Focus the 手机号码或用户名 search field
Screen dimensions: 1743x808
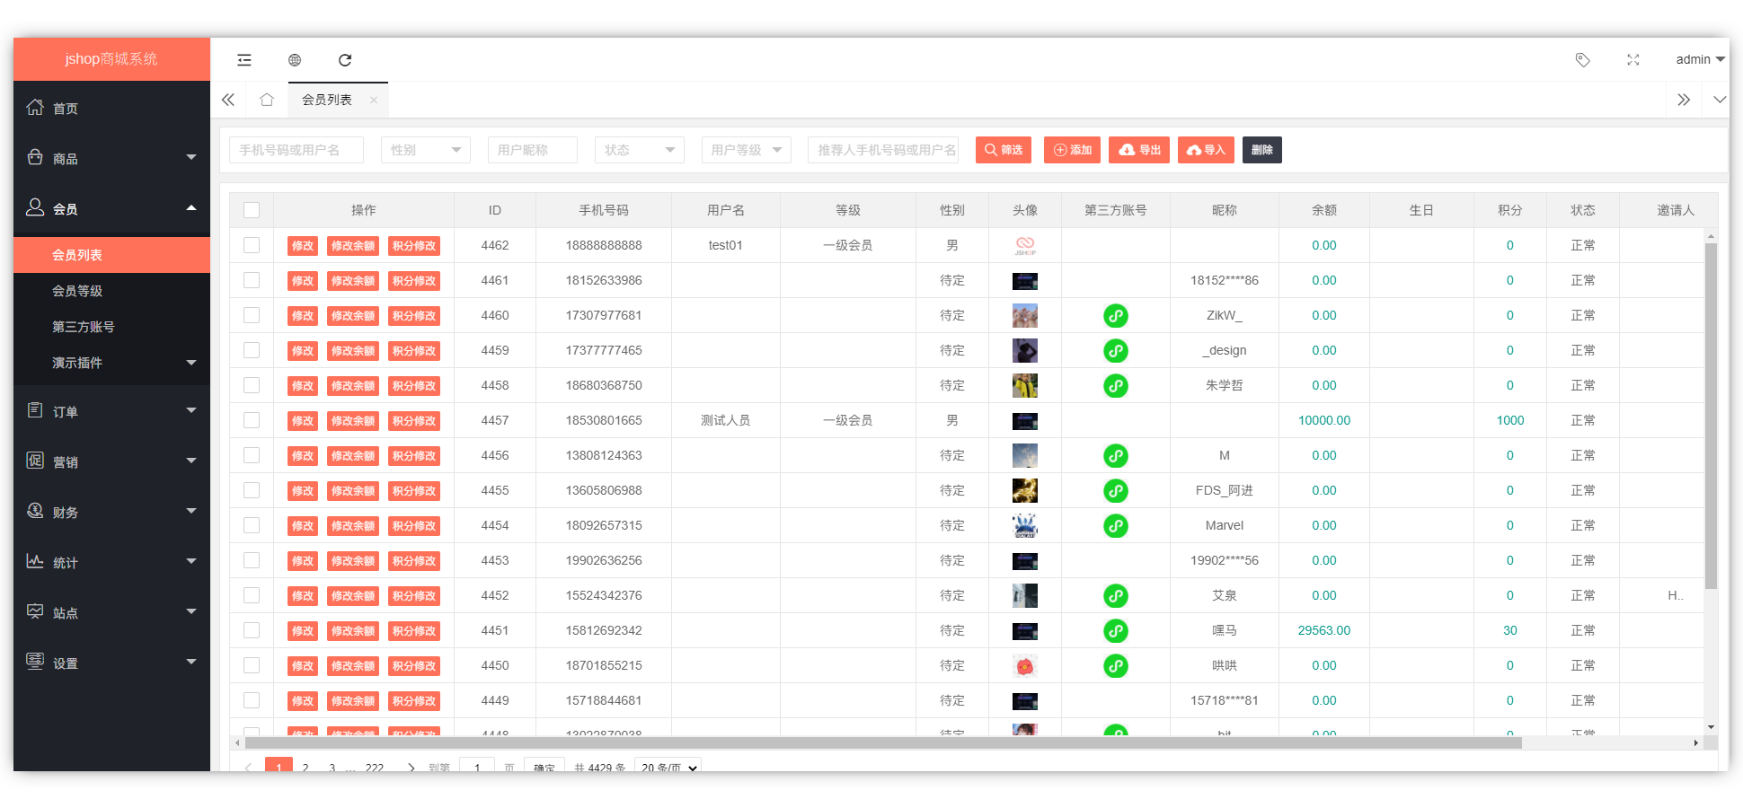[296, 150]
